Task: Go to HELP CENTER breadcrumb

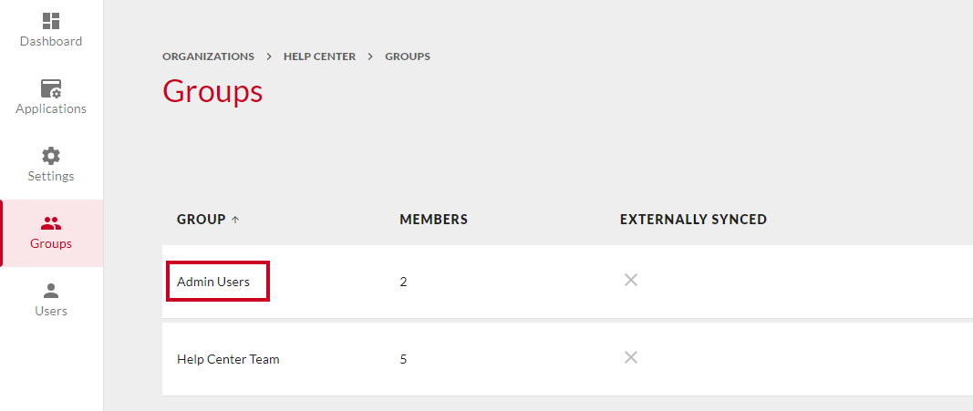Action: (319, 57)
